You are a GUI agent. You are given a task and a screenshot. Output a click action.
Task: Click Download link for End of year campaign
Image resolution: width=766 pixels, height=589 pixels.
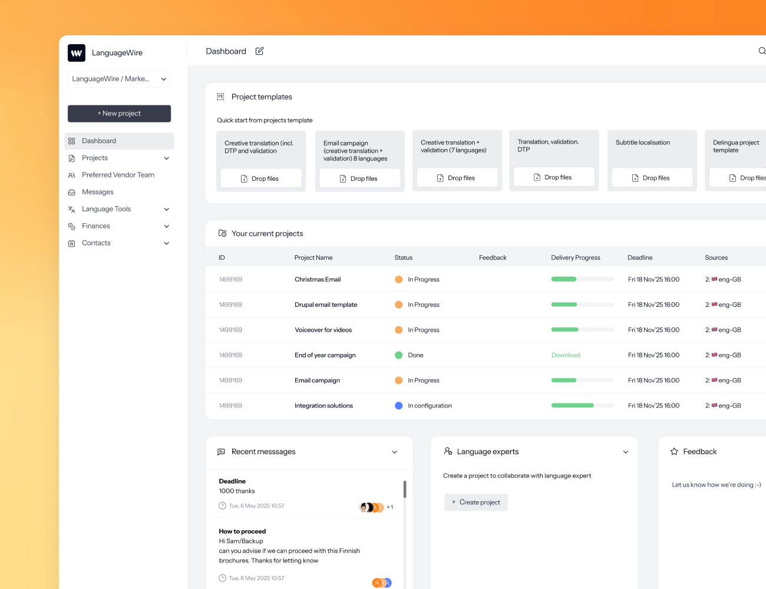tap(566, 355)
